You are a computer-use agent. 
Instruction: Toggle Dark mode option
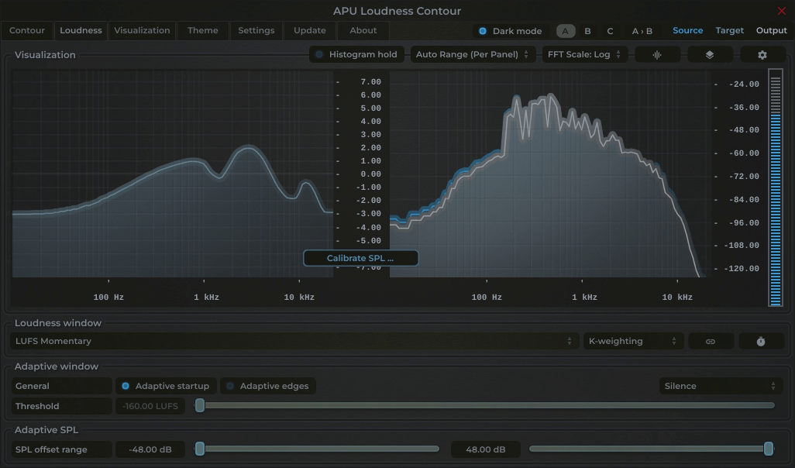(x=509, y=31)
